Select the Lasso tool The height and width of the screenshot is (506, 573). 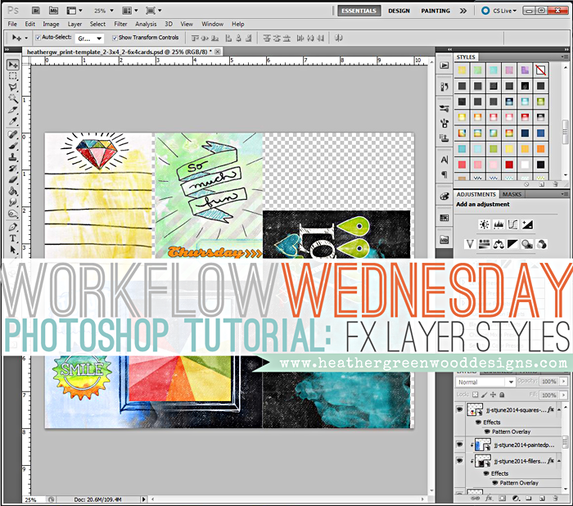coord(13,88)
